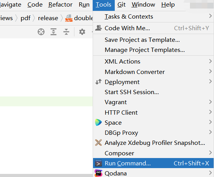The image size is (214, 177).
Task: Click the locate target crosshair icon
Action: 41,32
